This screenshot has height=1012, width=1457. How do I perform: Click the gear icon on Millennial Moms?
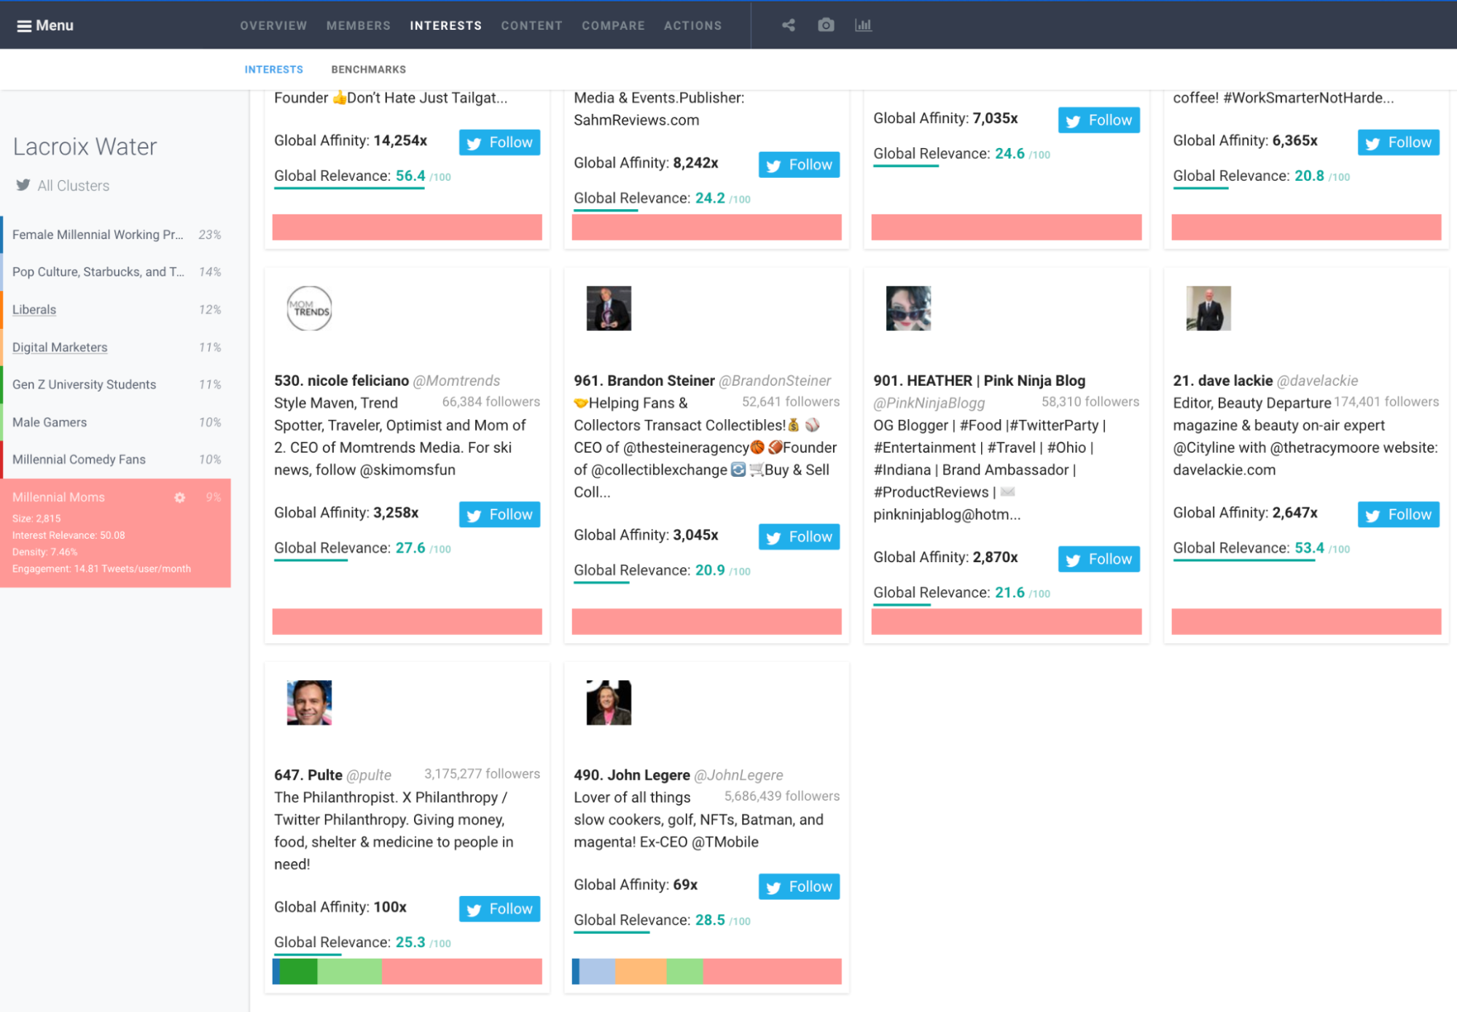(x=180, y=497)
